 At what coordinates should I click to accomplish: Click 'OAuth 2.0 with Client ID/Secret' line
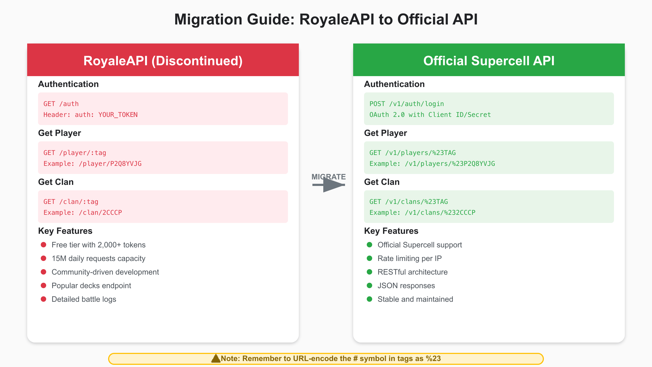pos(430,115)
